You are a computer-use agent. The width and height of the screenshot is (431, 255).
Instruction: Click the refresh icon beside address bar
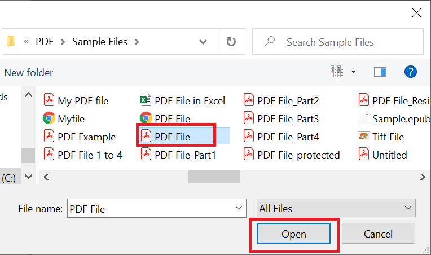(x=231, y=42)
